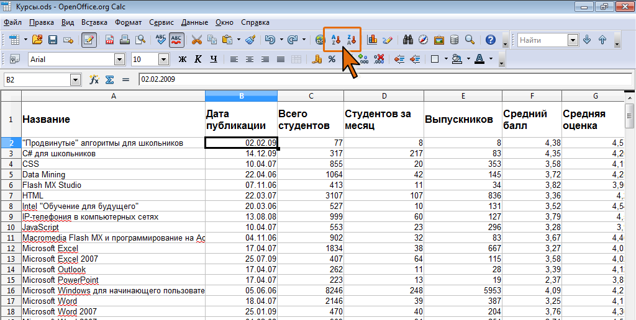The image size is (636, 320).
Task: Save the document with the floppy icon
Action: (53, 40)
